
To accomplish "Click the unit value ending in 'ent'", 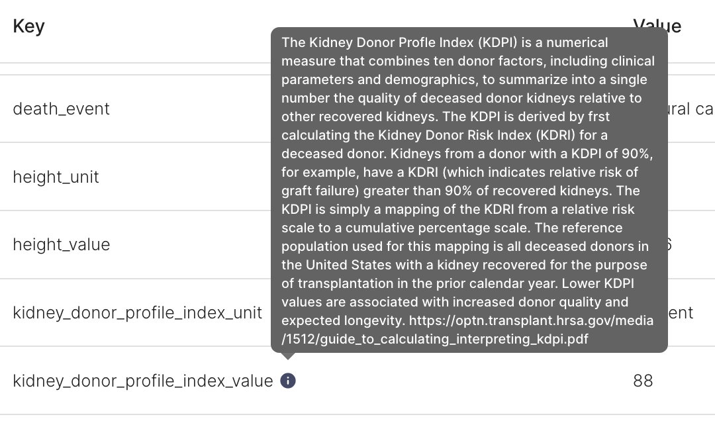I will 682,312.
